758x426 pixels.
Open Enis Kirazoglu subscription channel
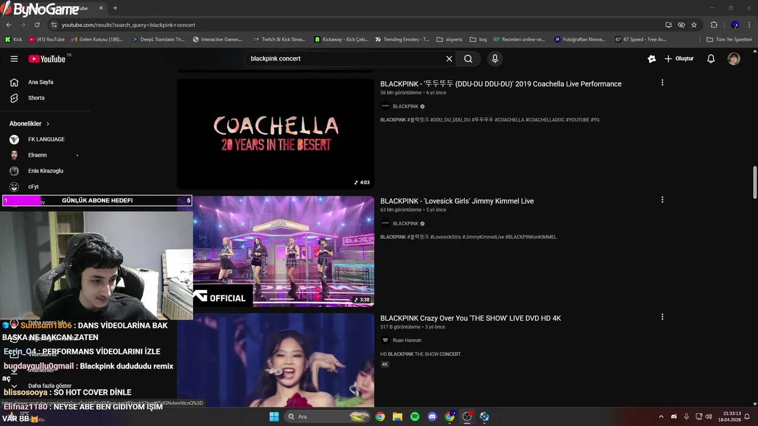[45, 170]
